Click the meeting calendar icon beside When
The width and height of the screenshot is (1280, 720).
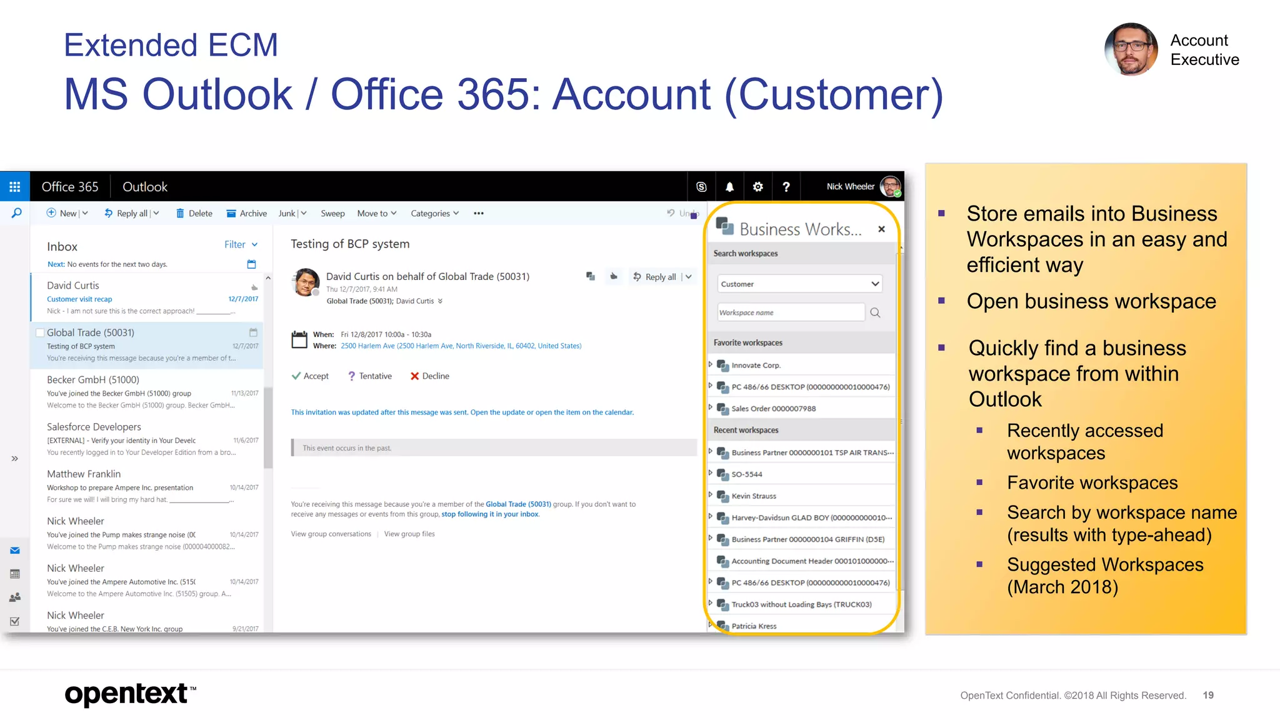point(299,339)
